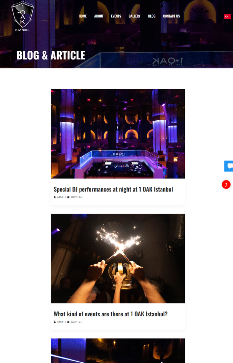Switch language via the Turkish flag icon
233x363 pixels.
click(227, 17)
